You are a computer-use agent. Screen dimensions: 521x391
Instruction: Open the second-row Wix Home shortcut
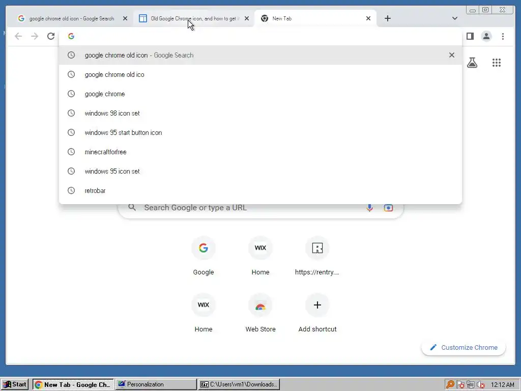[204, 313]
